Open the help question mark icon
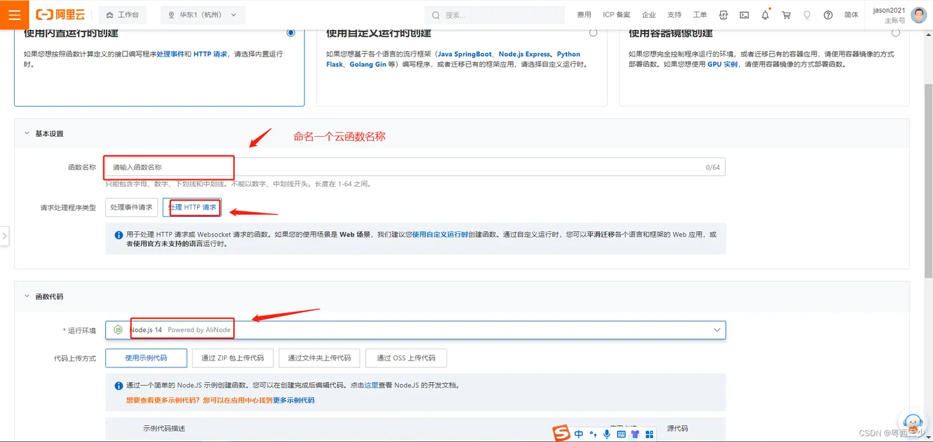Image resolution: width=933 pixels, height=442 pixels. (x=828, y=15)
